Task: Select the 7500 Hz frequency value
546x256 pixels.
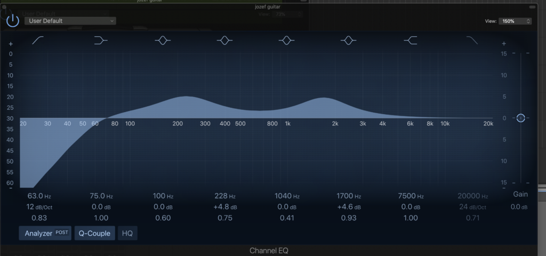Action: tap(411, 196)
